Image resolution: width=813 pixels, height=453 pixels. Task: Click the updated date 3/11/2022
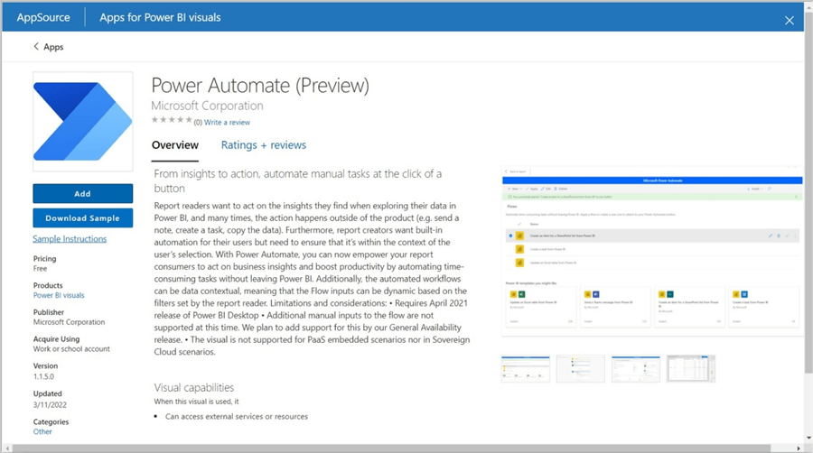tap(50, 405)
